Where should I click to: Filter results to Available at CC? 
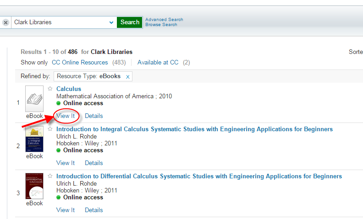pyautogui.click(x=158, y=62)
